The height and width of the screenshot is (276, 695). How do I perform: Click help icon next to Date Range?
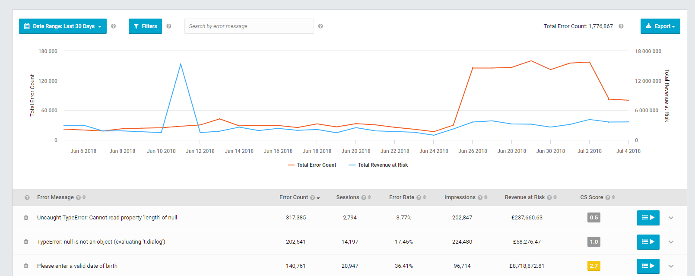[x=114, y=26]
